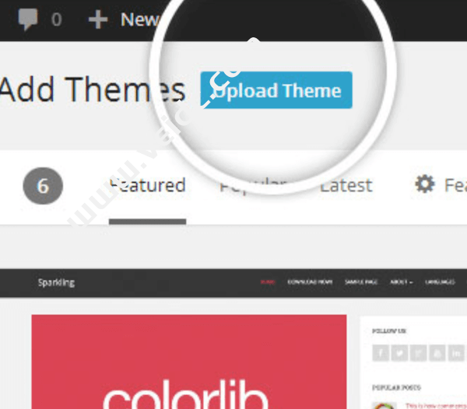Click the Upload Theme button
This screenshot has height=409, width=467.
coord(276,90)
